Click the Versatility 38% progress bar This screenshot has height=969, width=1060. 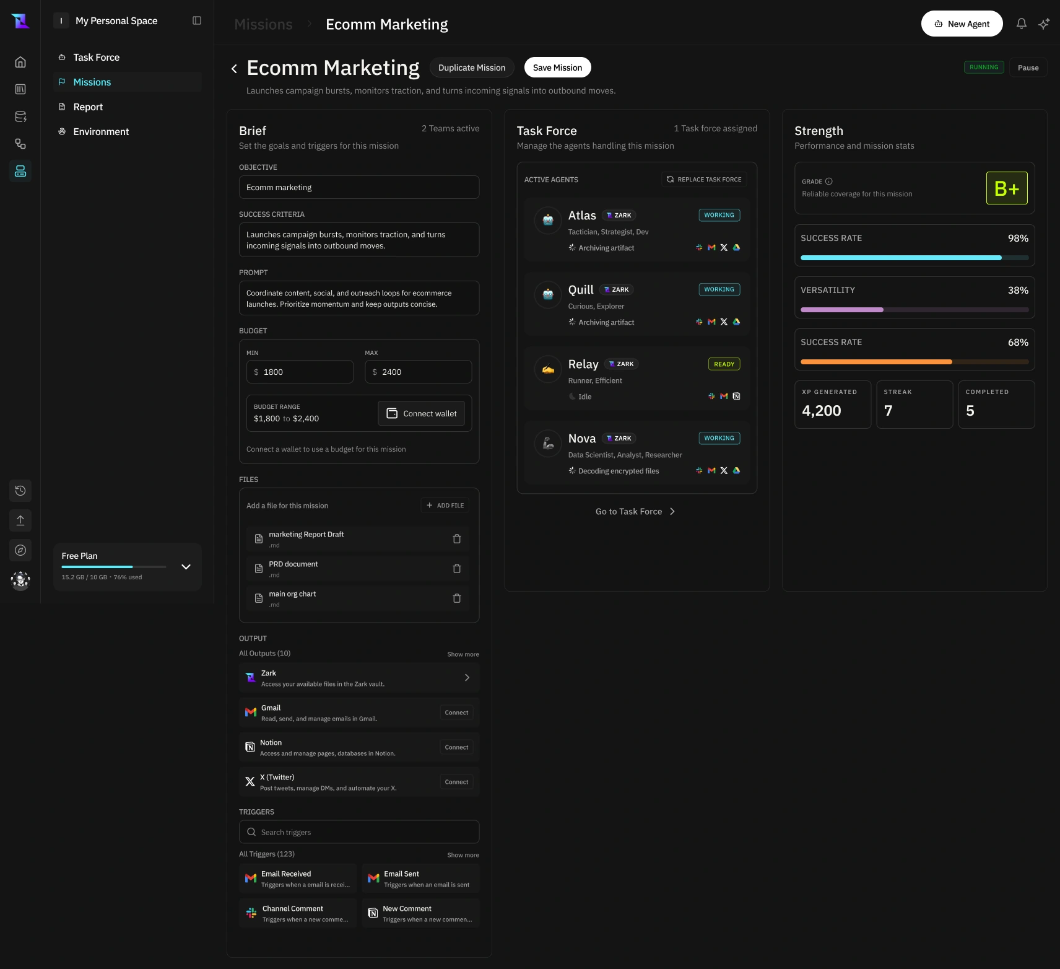pos(914,310)
